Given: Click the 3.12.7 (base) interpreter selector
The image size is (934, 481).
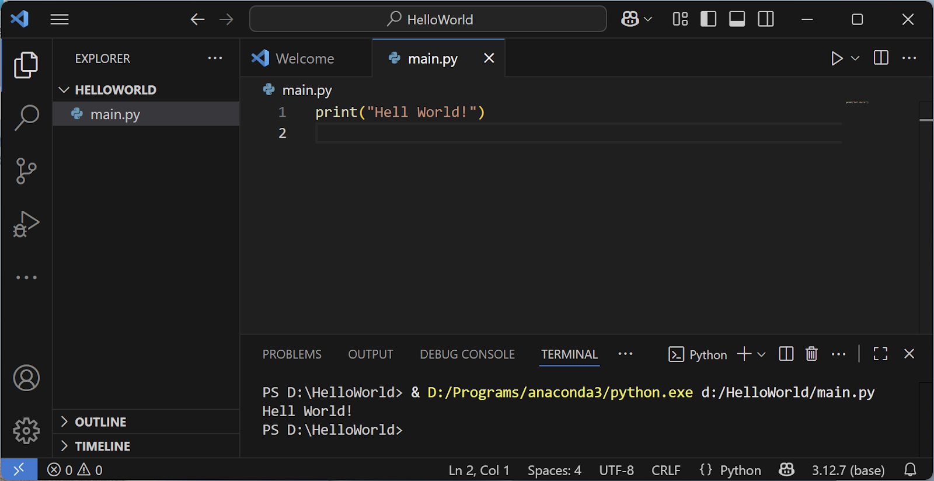Looking at the screenshot, I should 848,470.
